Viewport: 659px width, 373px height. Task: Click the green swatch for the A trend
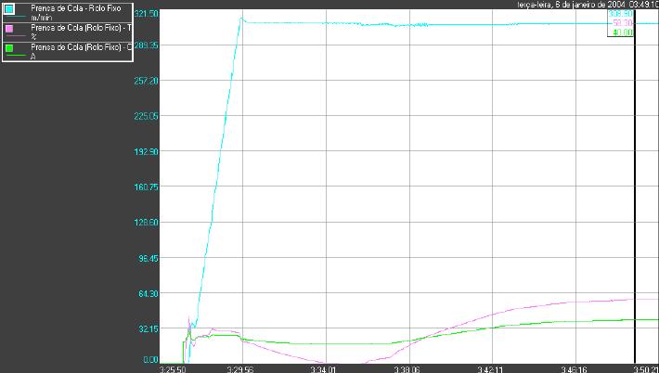pos(9,47)
